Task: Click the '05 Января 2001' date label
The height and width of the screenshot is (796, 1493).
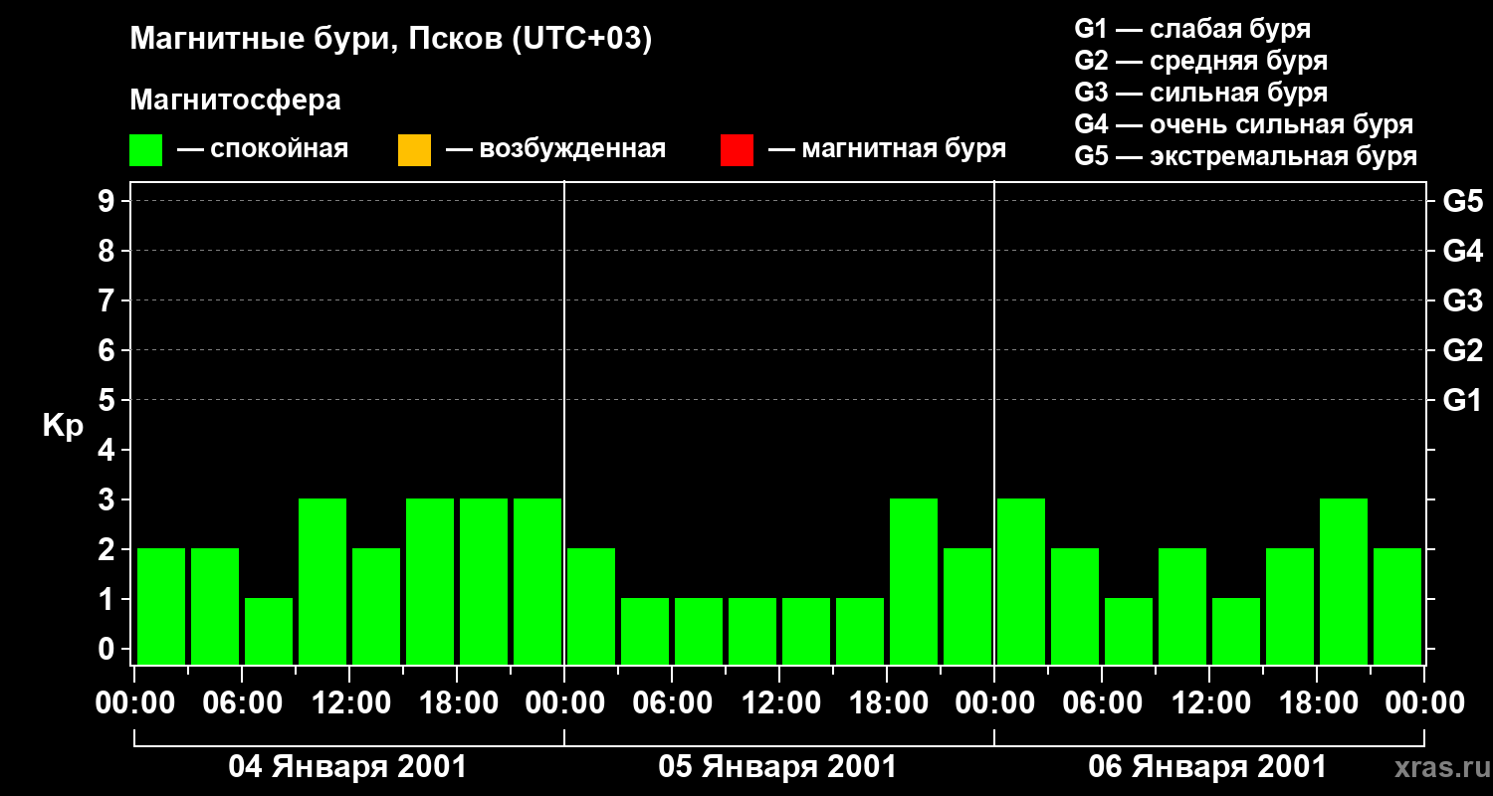Action: tap(777, 767)
